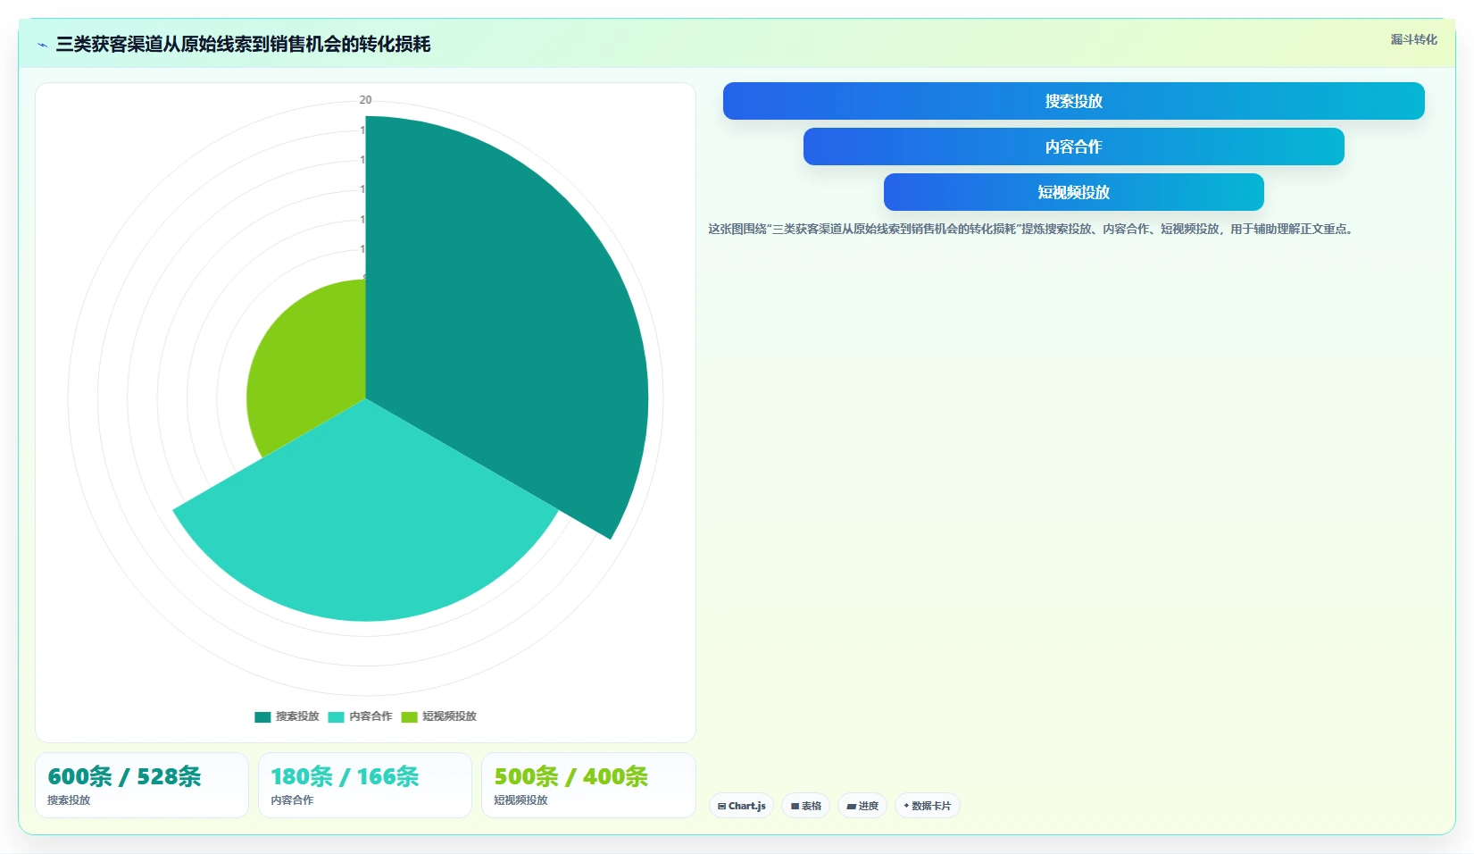
Task: Click the icon inside the 表格 chip
Action: [795, 806]
